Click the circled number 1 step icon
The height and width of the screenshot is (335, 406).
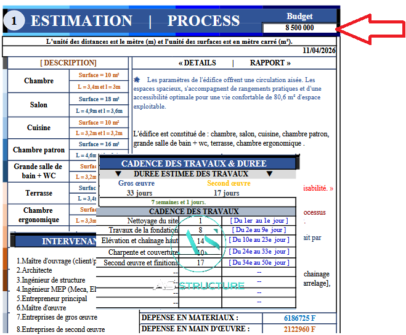(14, 21)
